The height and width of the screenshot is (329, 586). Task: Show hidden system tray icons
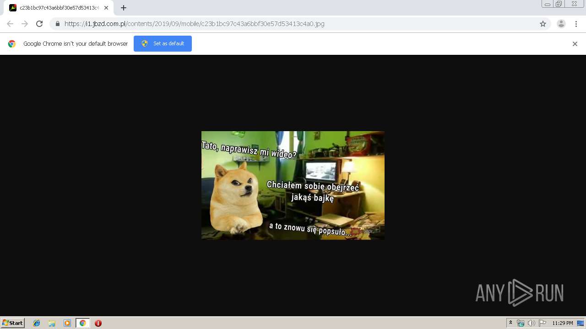pyautogui.click(x=511, y=323)
